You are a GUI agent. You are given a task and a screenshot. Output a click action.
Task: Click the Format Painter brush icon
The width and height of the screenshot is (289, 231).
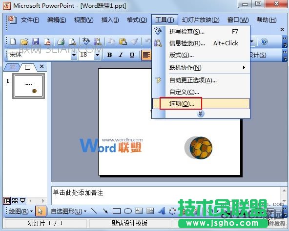(x=135, y=41)
